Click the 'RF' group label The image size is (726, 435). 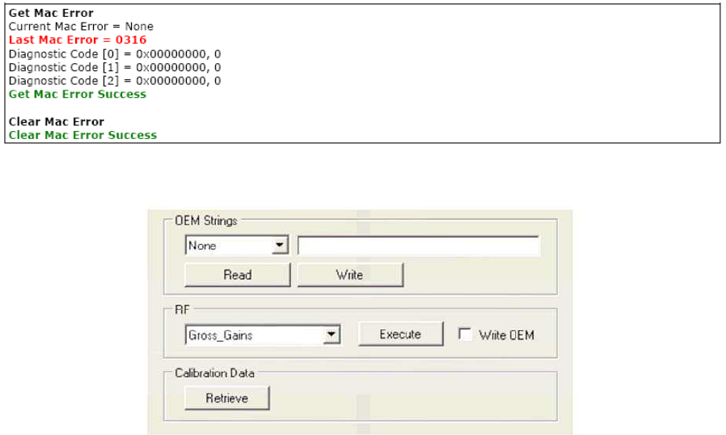coord(182,310)
